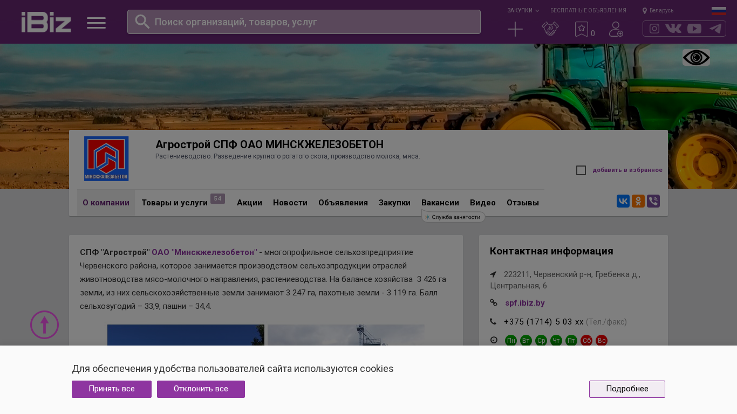Click the Сб weekday indicator
Image resolution: width=737 pixels, height=414 pixels.
586,341
